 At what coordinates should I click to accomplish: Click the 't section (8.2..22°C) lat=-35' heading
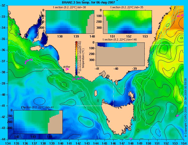click(x=127, y=7)
